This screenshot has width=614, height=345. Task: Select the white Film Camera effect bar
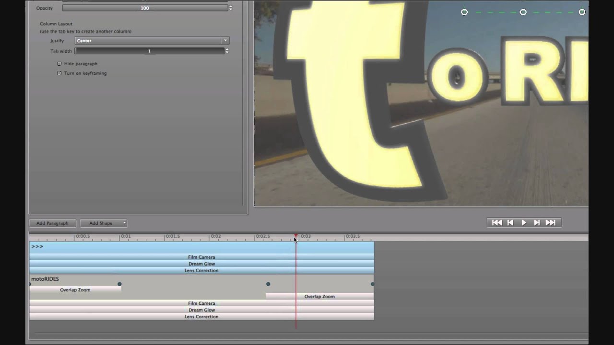(x=201, y=303)
